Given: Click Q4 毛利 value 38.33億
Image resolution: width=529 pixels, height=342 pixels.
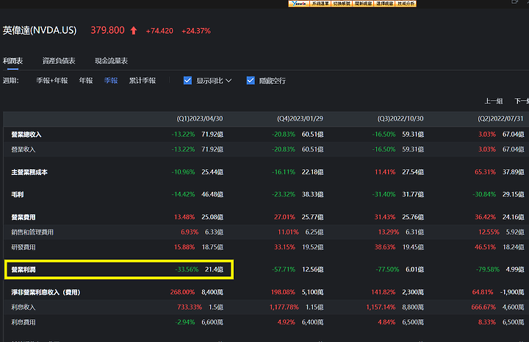Looking at the screenshot, I should coord(312,194).
